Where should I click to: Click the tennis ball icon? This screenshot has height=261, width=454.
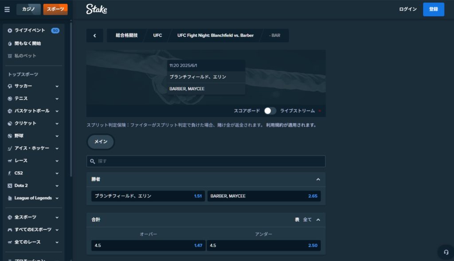click(x=10, y=99)
